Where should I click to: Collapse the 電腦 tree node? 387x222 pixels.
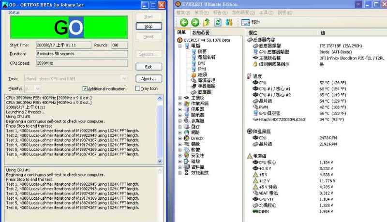pos(180,46)
